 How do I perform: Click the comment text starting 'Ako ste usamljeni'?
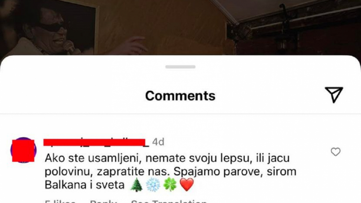click(170, 171)
